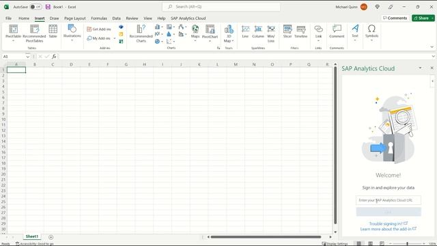The width and height of the screenshot is (437, 246).
Task: Insert a statistic chart
Action: point(171,34)
